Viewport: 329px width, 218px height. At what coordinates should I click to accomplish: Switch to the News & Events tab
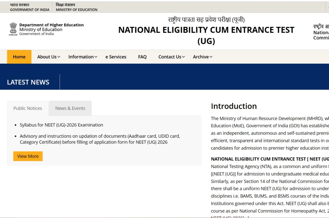pos(70,108)
